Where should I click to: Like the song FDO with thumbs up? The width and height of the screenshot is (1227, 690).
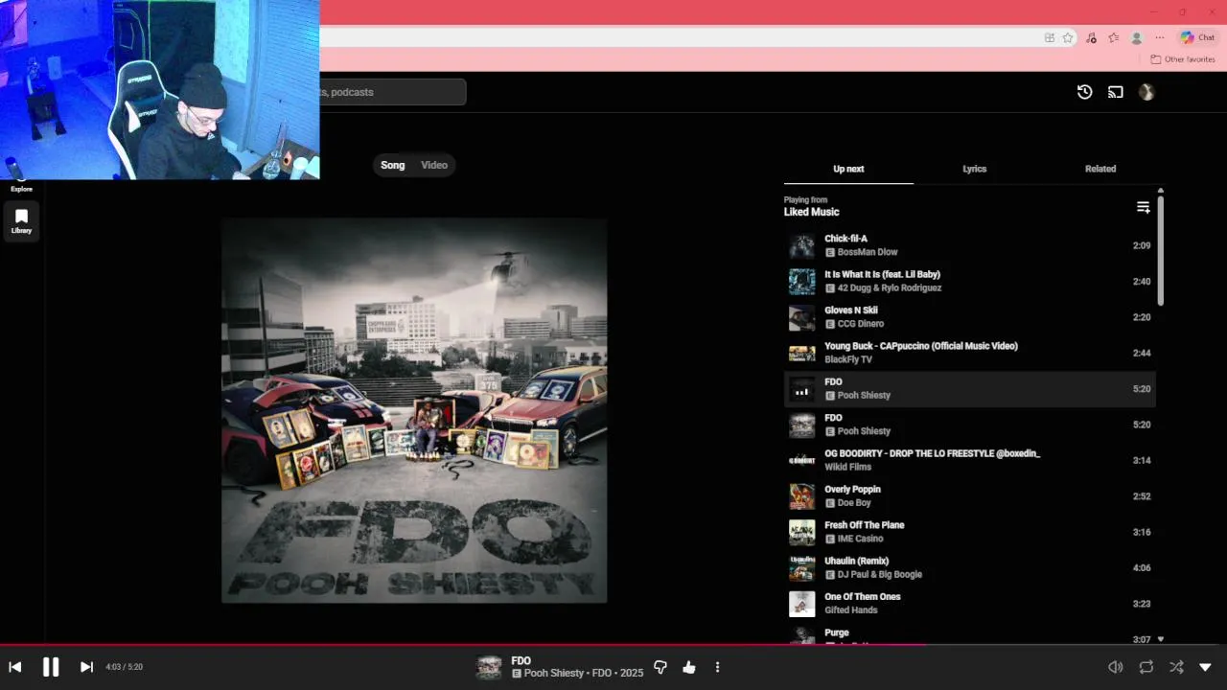click(x=689, y=667)
